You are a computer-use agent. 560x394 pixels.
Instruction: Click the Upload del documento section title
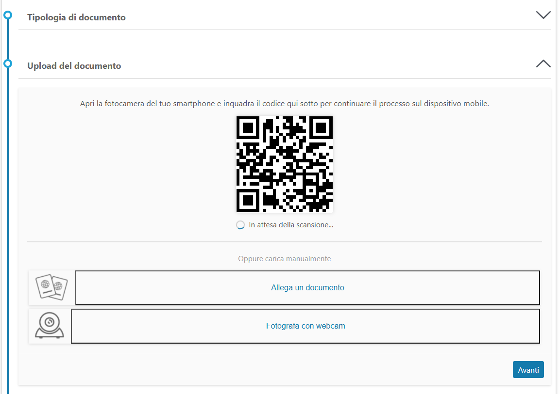click(74, 66)
